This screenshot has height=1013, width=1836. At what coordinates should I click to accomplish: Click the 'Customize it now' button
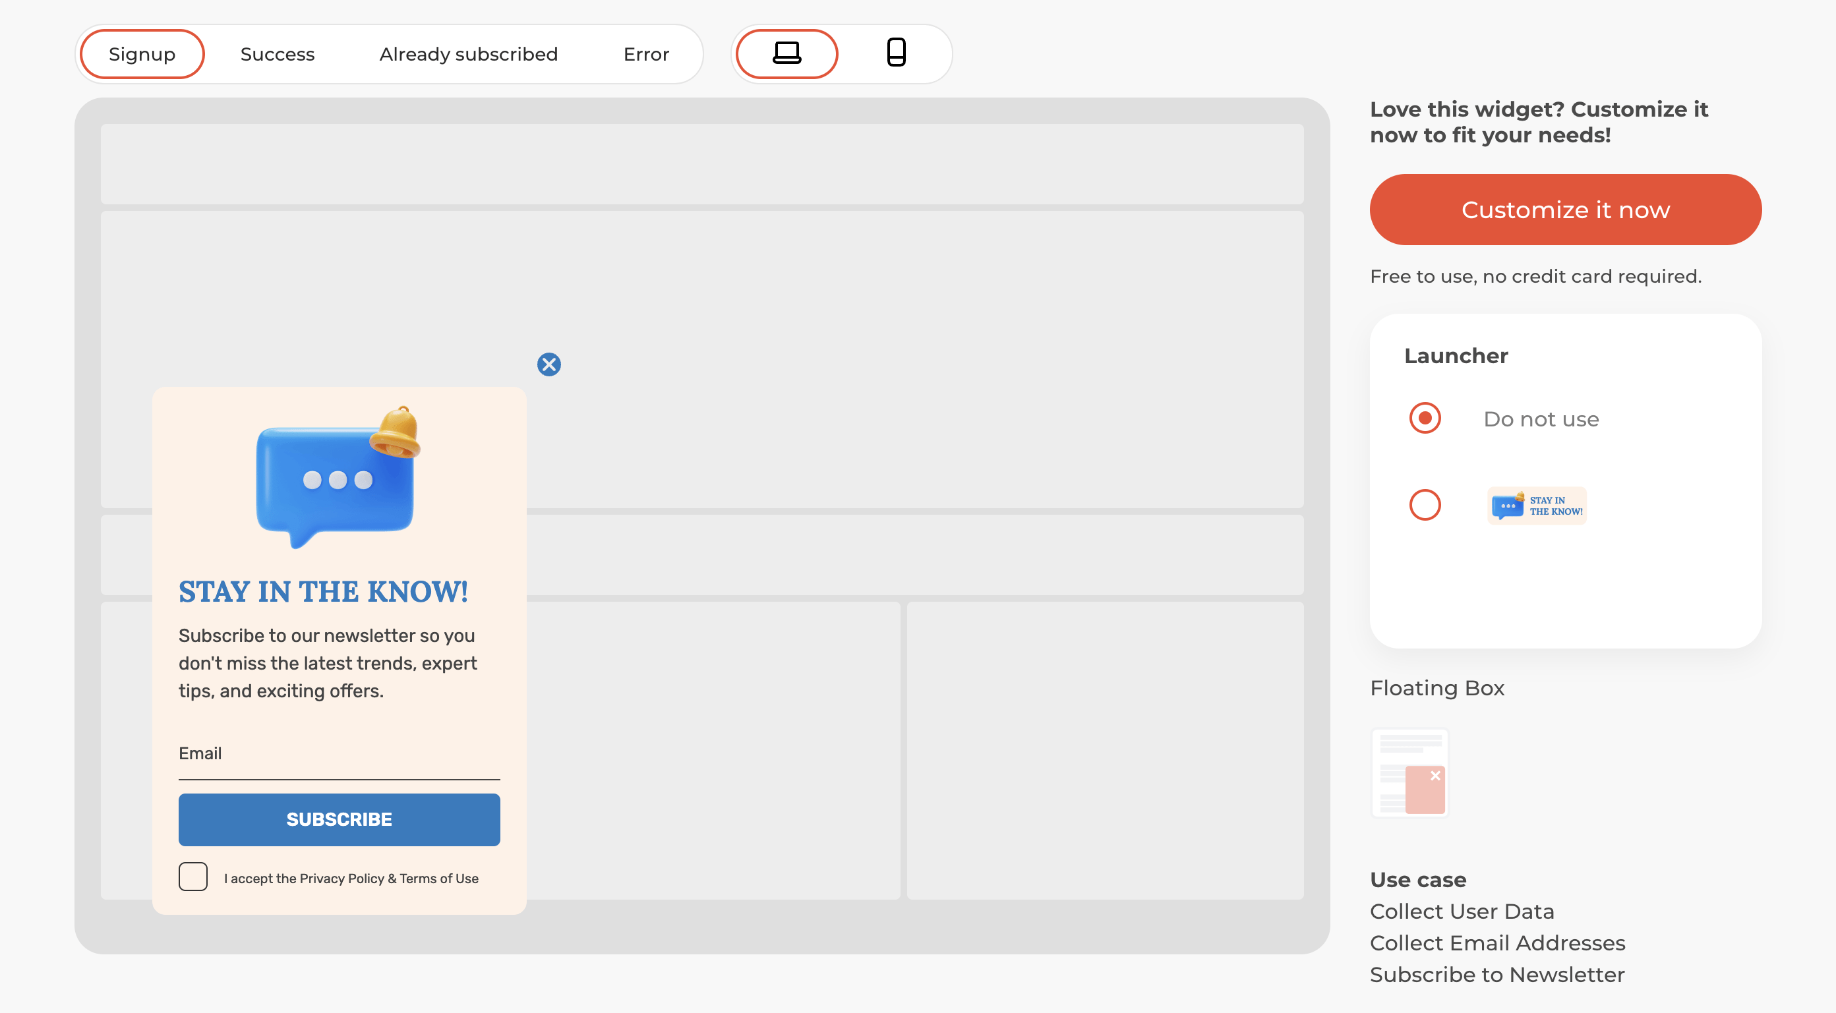(x=1565, y=210)
